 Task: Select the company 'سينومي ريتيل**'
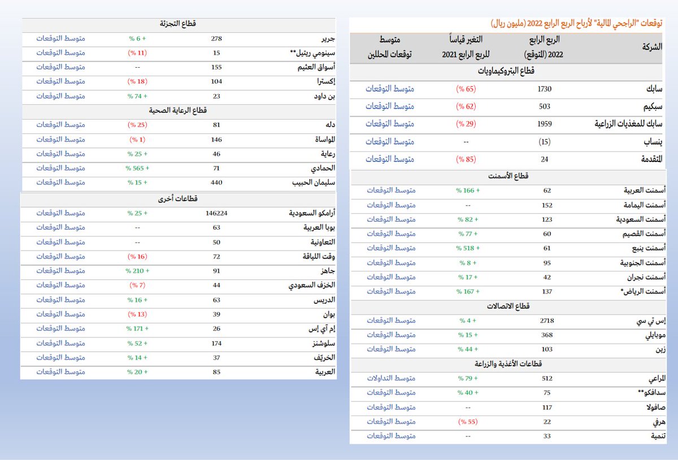[312, 53]
